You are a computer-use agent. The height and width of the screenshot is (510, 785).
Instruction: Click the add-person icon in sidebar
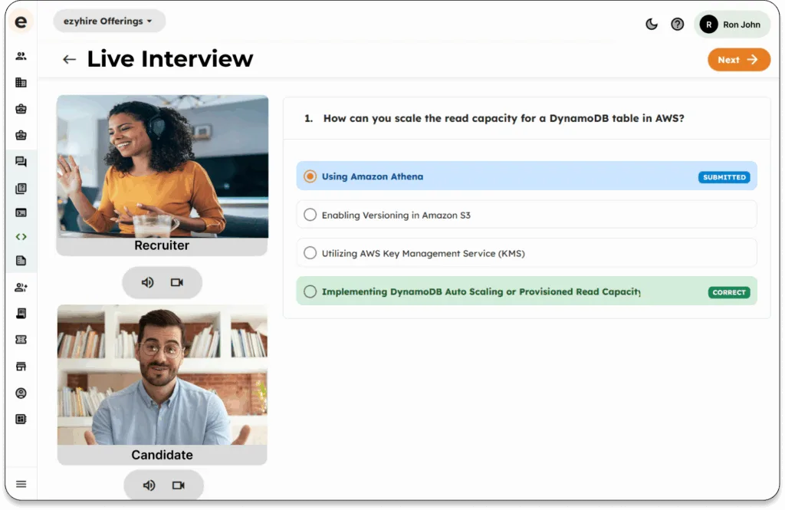click(x=21, y=288)
